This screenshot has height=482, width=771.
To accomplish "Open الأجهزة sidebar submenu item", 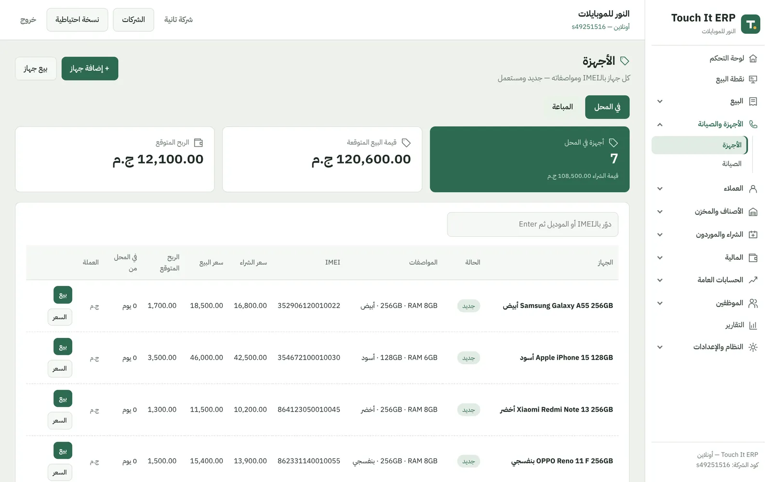I will [x=700, y=145].
